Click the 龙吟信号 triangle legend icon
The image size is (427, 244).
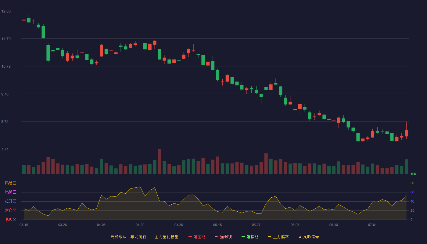point(300,237)
